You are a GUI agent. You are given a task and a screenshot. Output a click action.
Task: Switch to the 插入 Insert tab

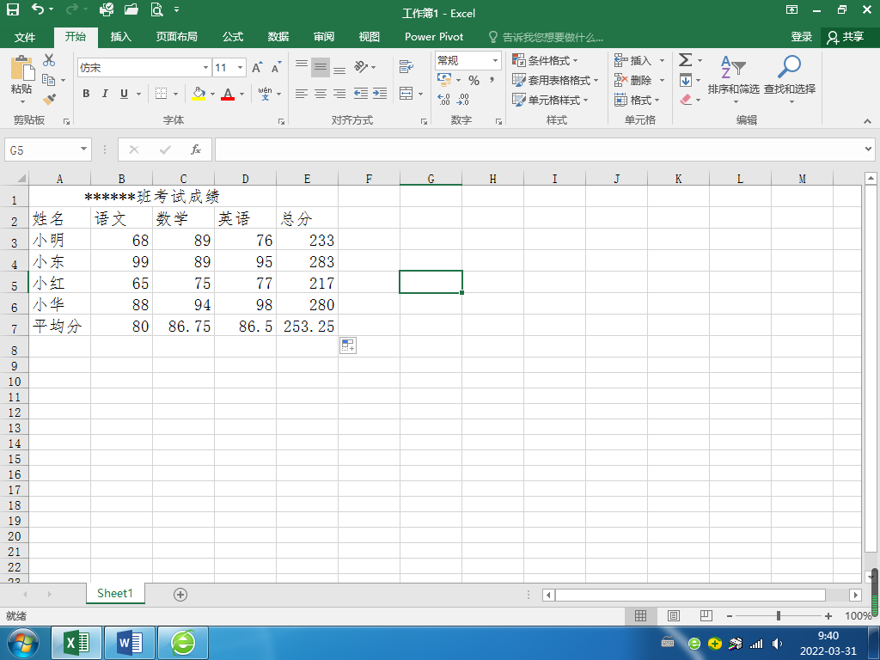(120, 37)
